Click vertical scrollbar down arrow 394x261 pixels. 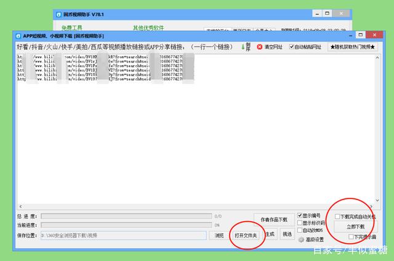377,200
